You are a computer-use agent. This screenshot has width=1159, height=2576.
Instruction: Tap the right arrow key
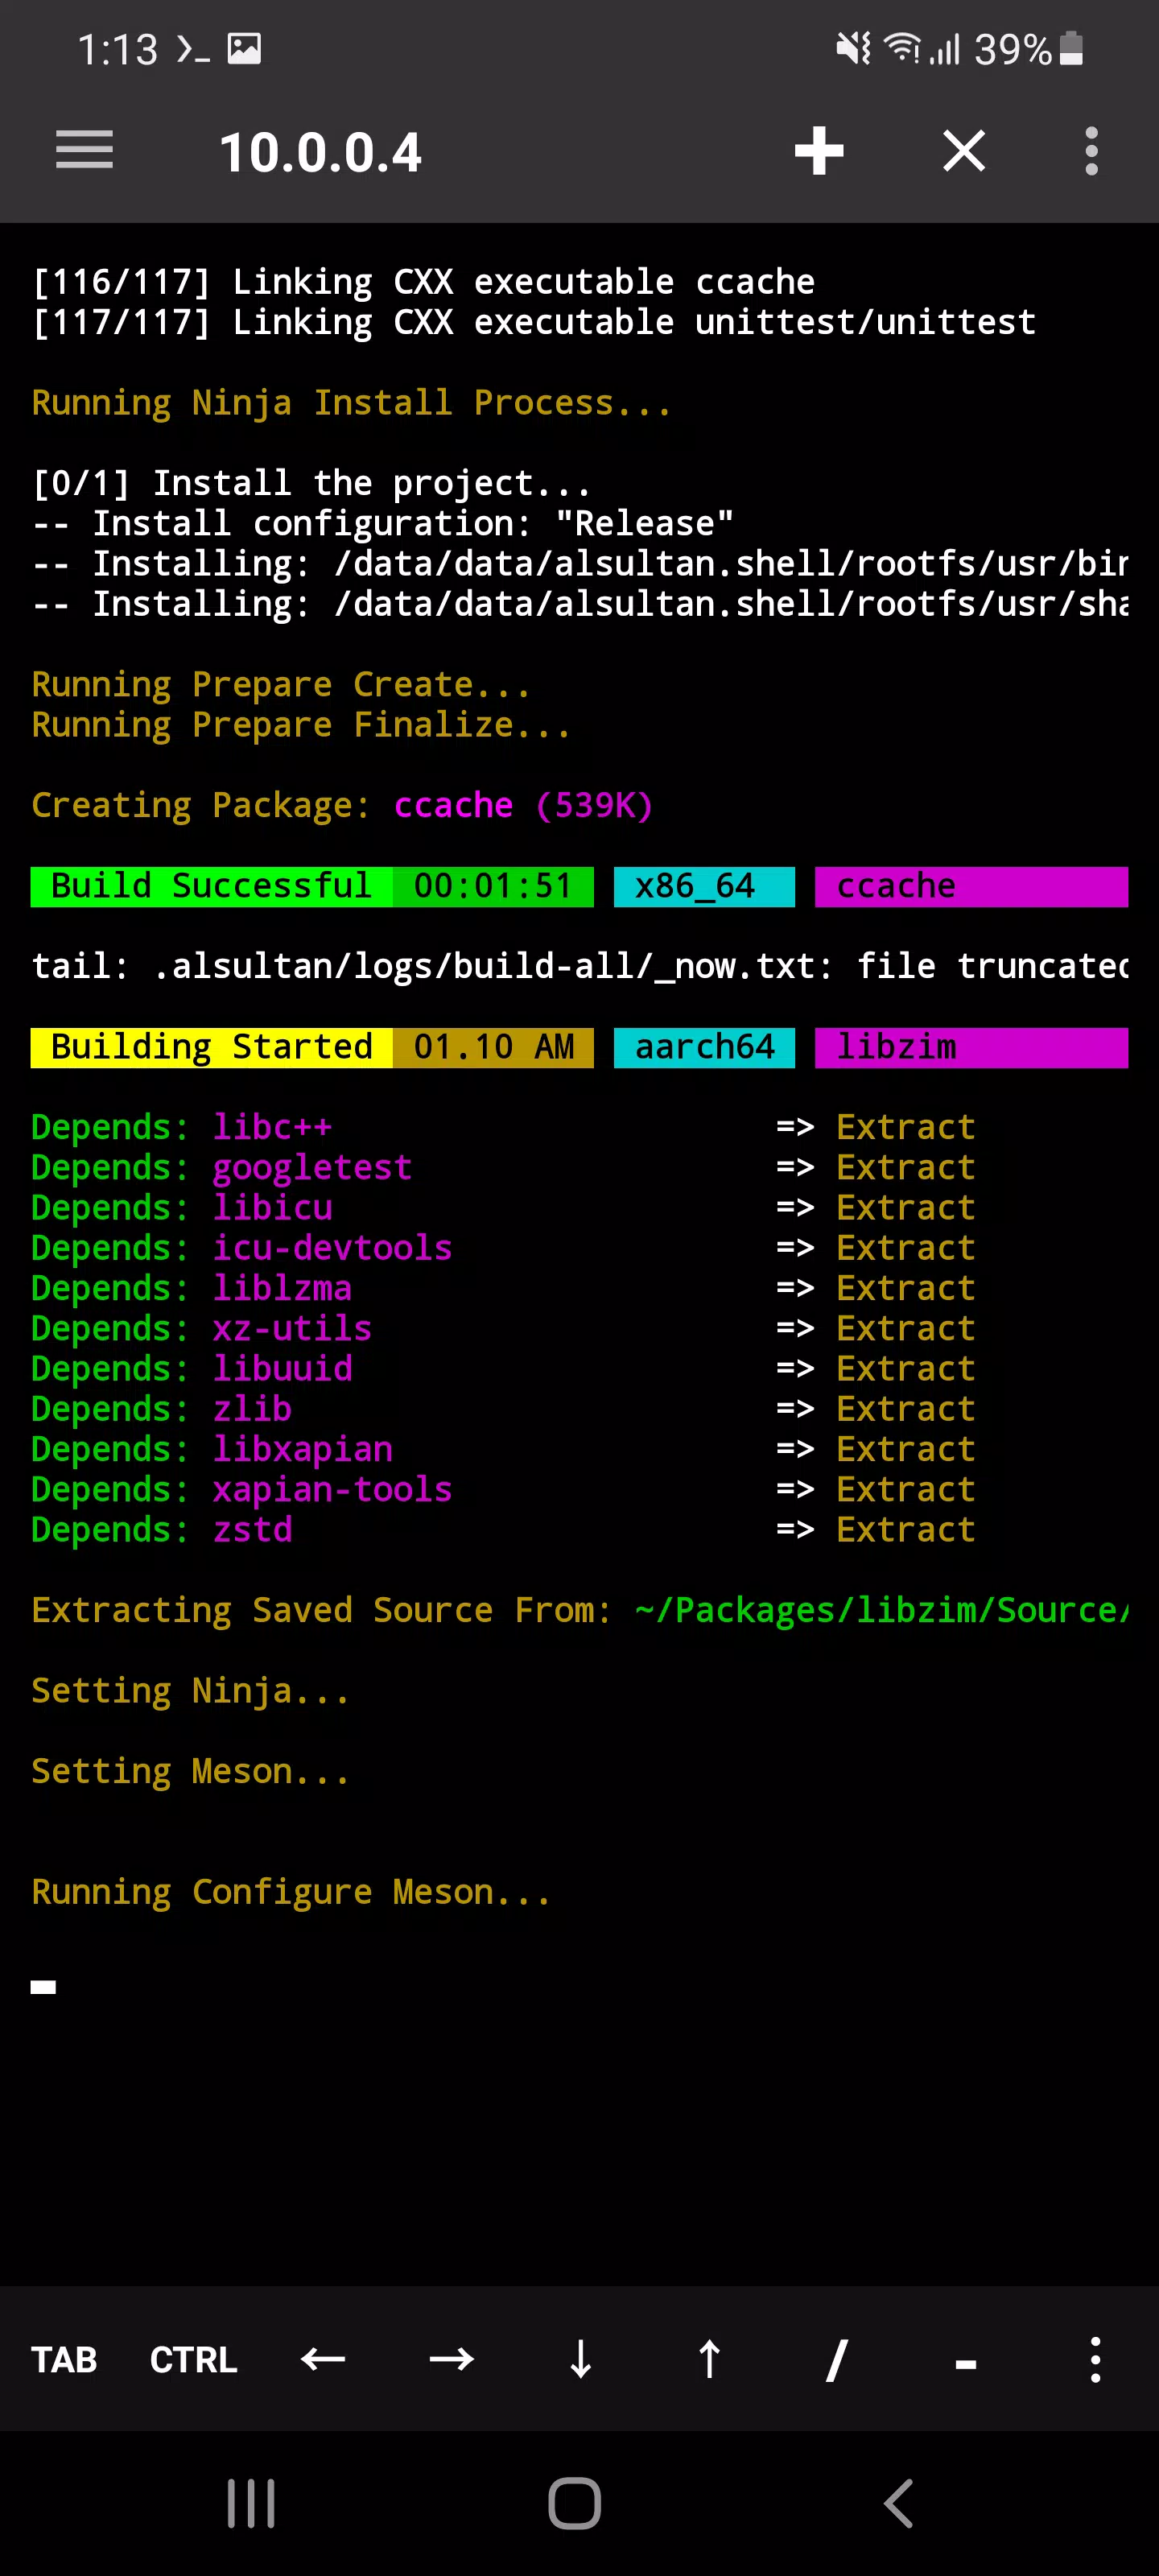pos(451,2359)
